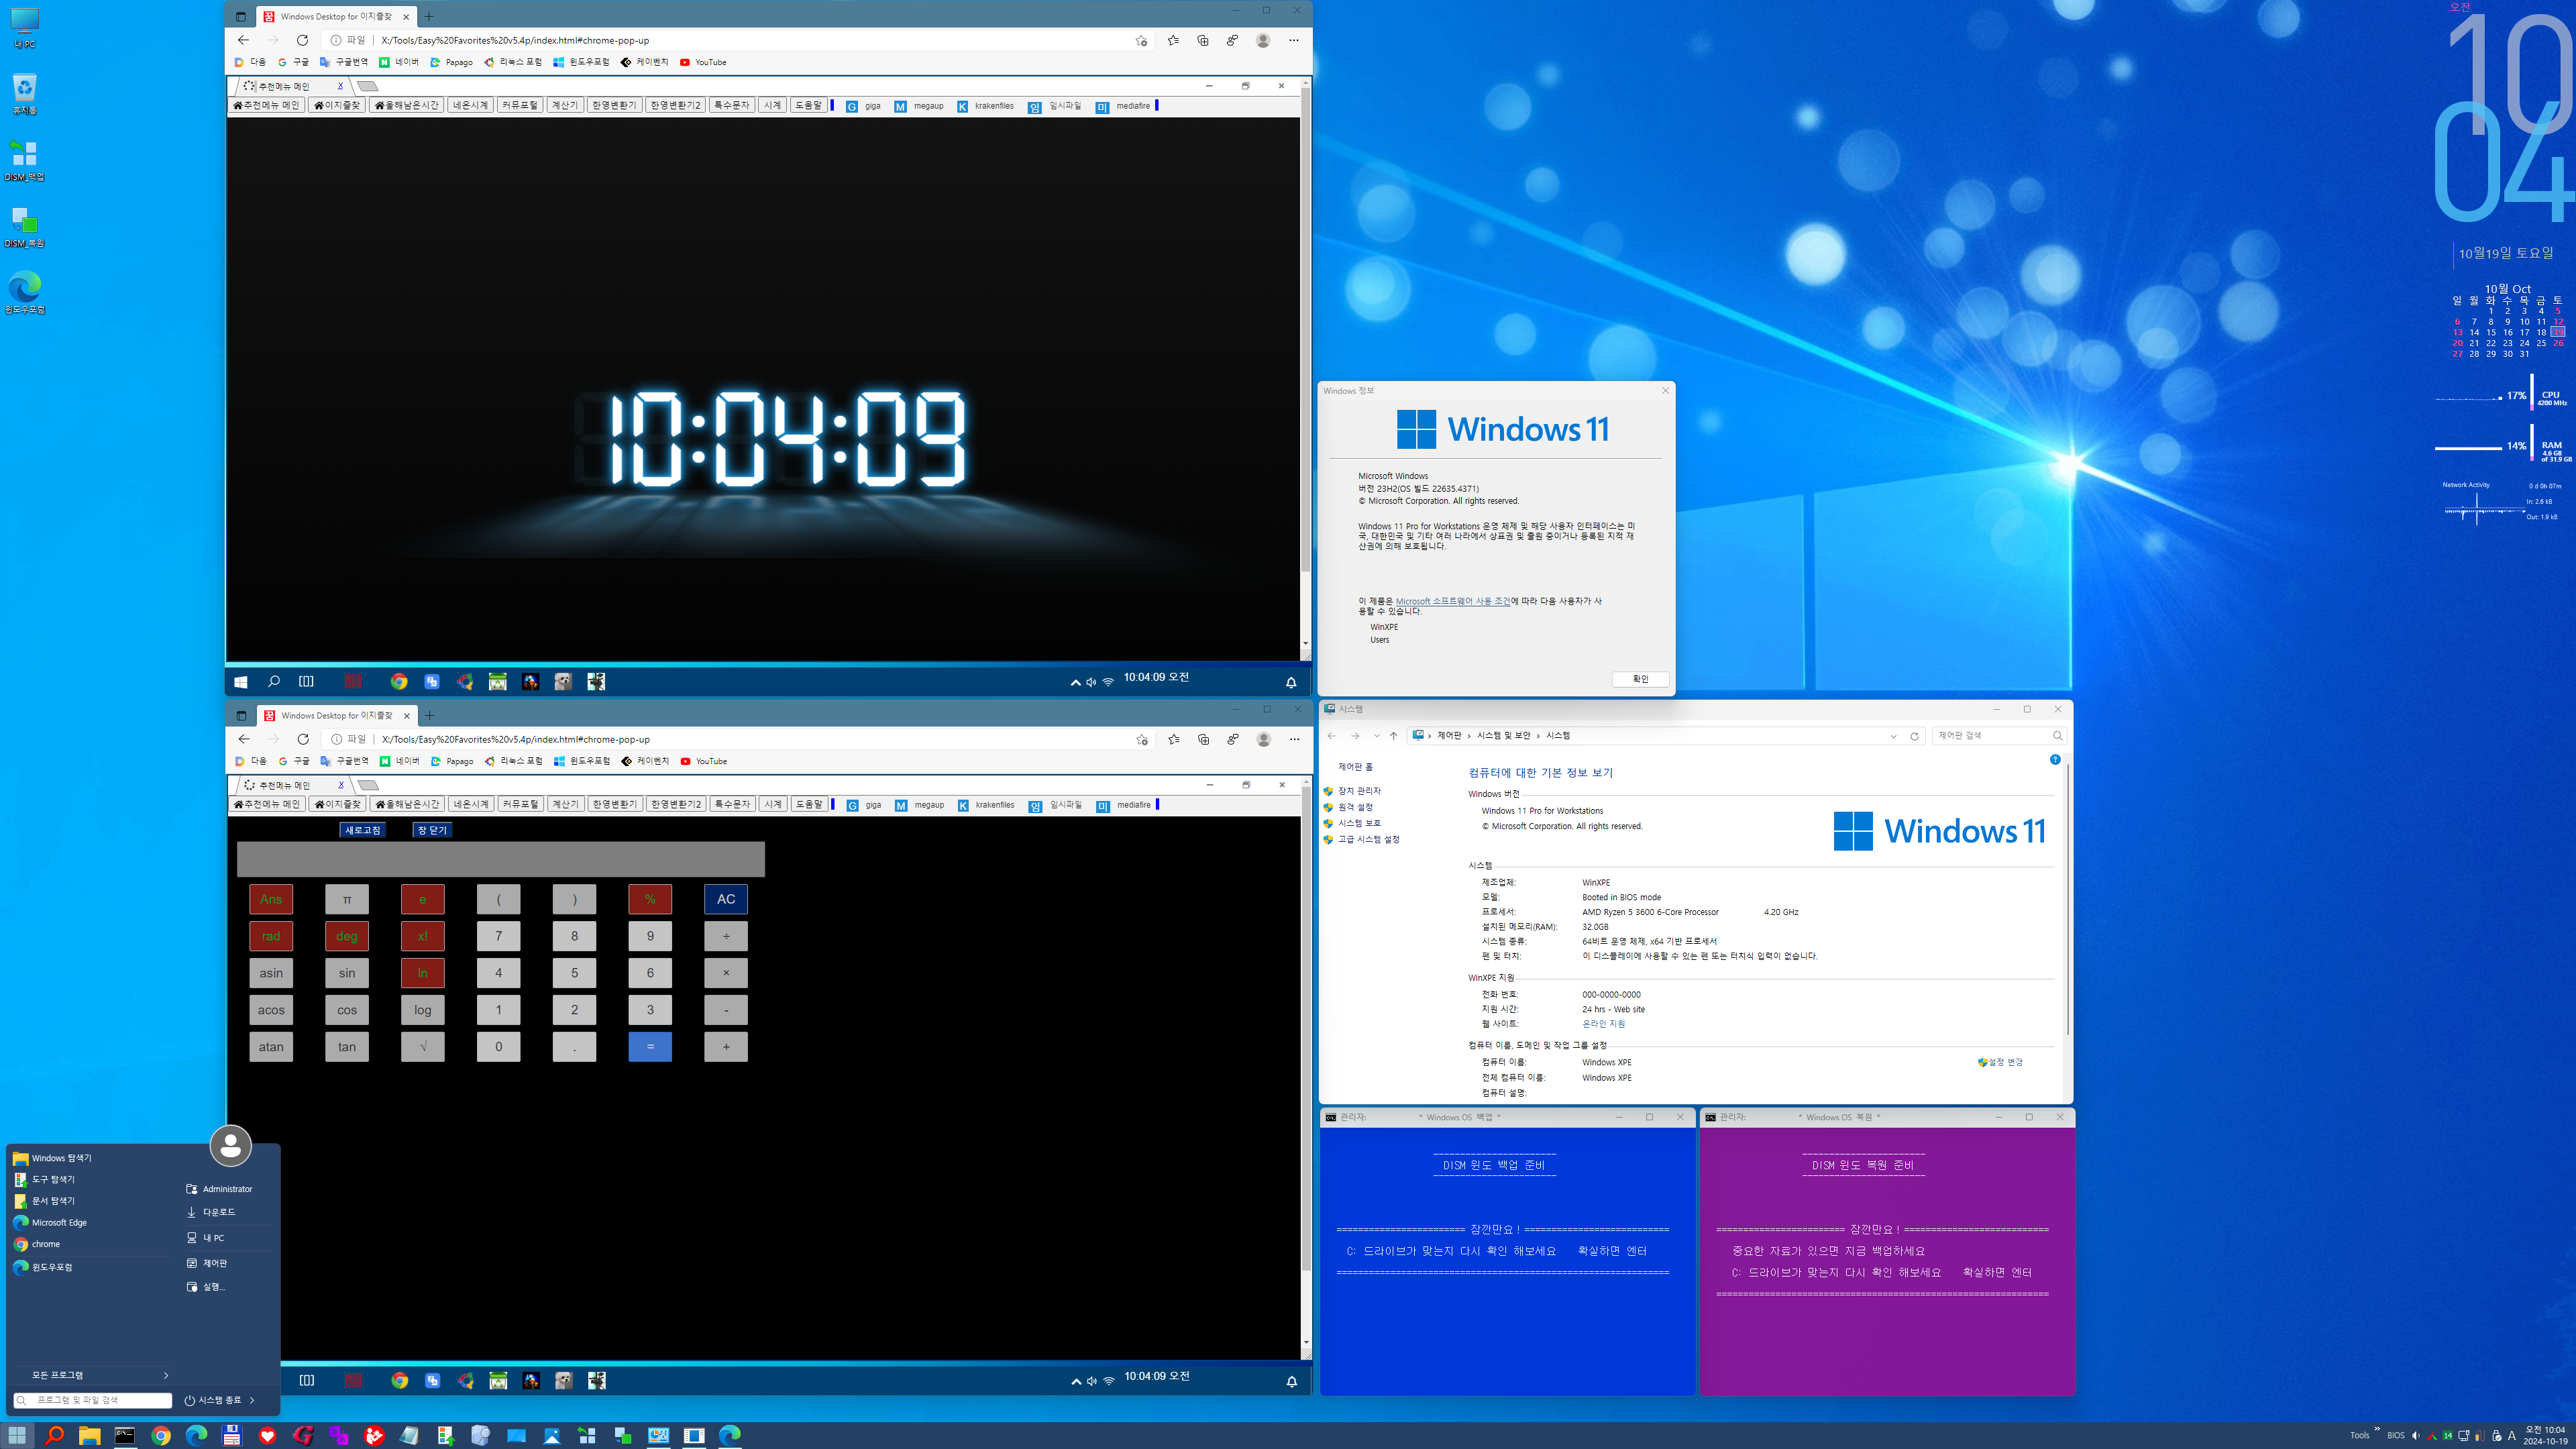Open the 네온시계 tab in the calculator page

pos(470,804)
